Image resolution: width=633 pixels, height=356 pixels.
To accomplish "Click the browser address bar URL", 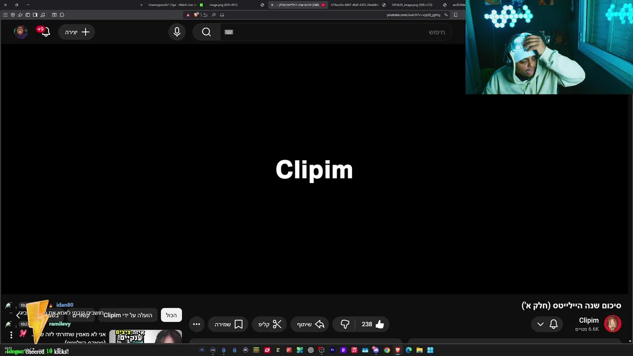I will click(413, 15).
